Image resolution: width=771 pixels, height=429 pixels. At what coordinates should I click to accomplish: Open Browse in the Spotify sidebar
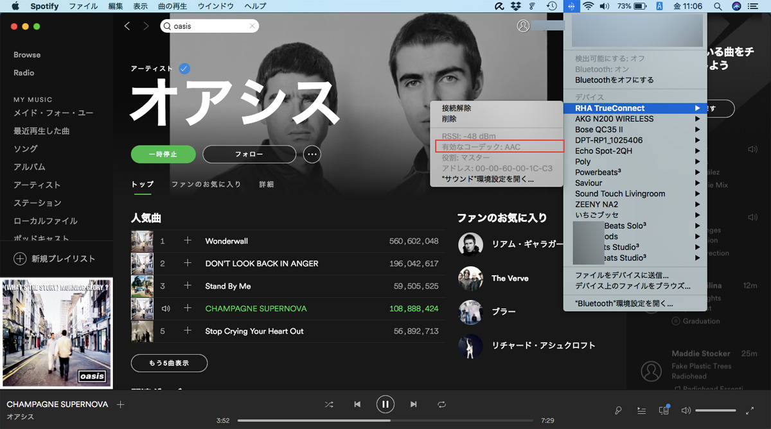coord(27,55)
